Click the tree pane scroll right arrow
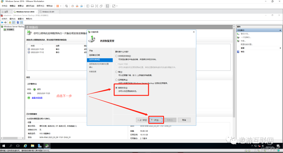Viewport: 283px width, 153px height. tap(23, 138)
